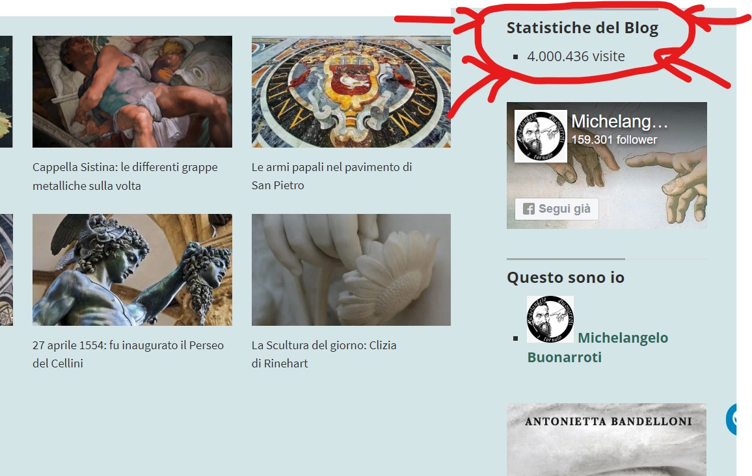Viewport: 752px width, 476px height.
Task: Open article 27 aprile 1554 Perseo del Cellini
Action: pyautogui.click(x=128, y=354)
